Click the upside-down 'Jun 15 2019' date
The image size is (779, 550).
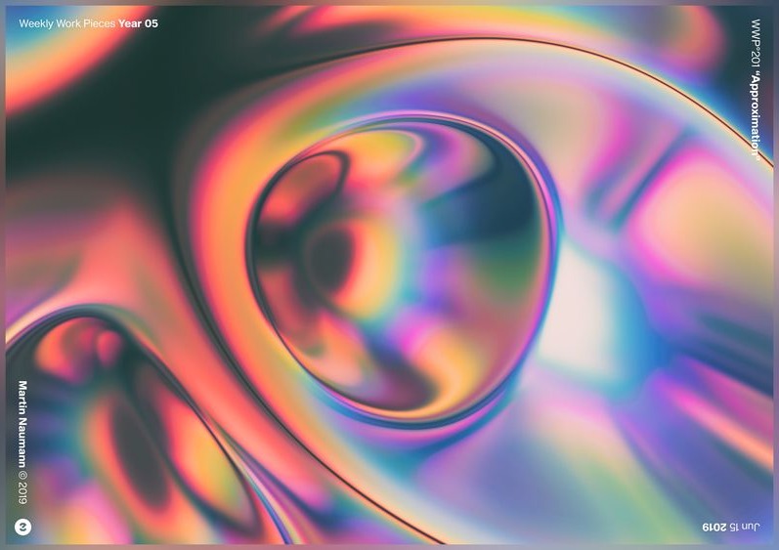click(731, 527)
